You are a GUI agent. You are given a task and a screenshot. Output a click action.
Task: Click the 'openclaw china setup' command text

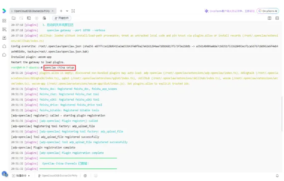point(59,68)
